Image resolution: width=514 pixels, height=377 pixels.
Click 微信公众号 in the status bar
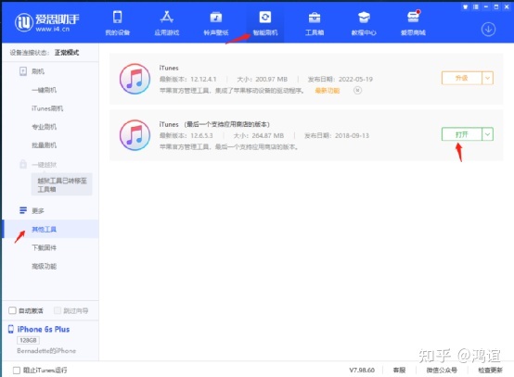(x=442, y=371)
